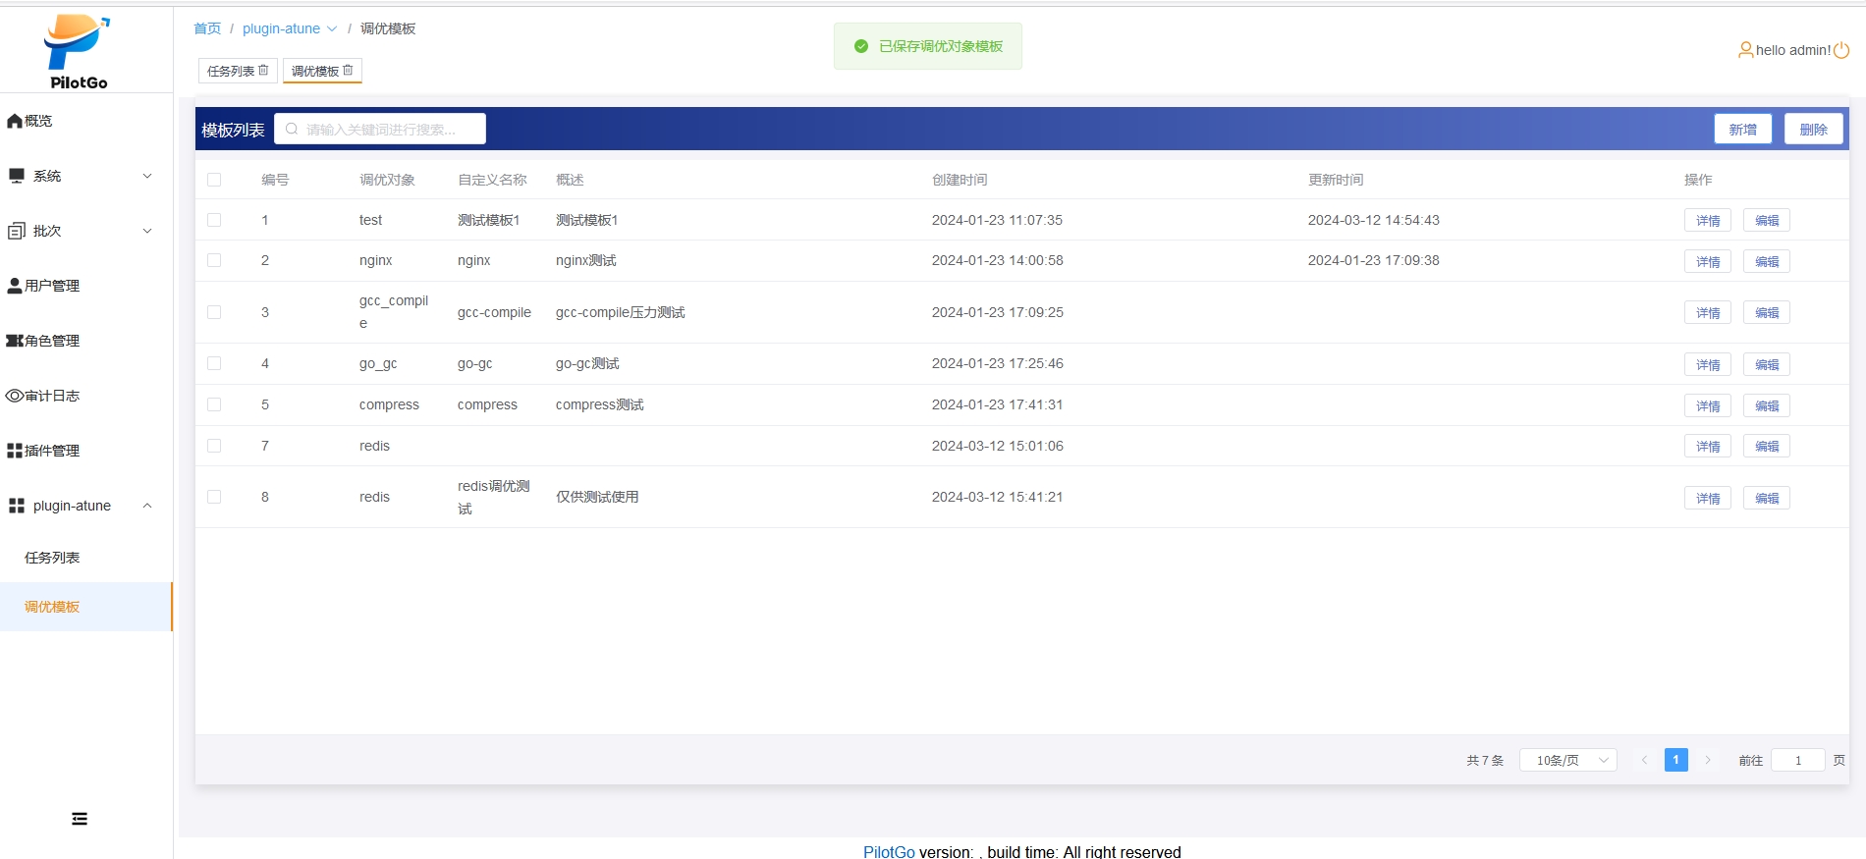Screen dimensions: 1866x859
Task: Edit the redis调优测试 template row
Action: 1766,498
